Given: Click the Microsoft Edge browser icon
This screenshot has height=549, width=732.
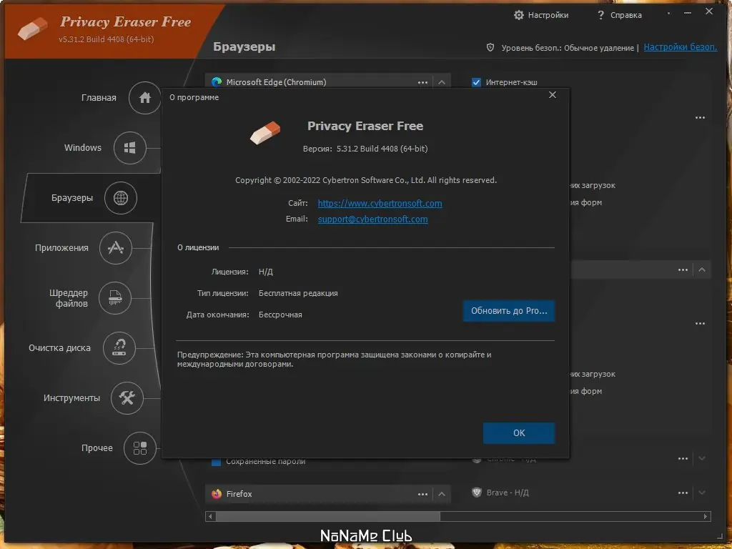Looking at the screenshot, I should click(217, 82).
